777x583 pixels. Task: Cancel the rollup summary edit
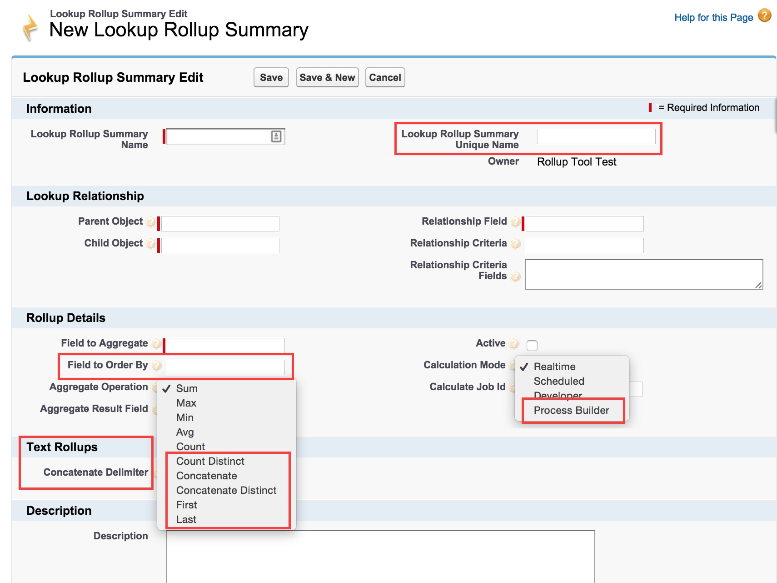(385, 78)
